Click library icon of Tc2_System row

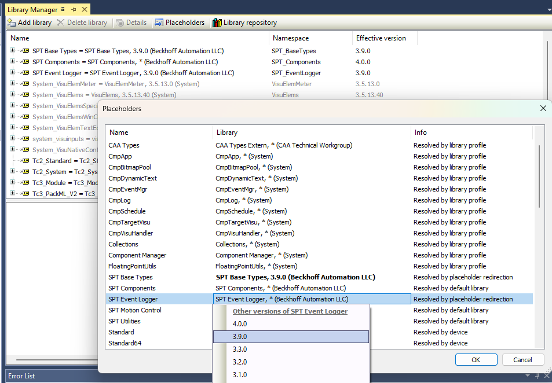[x=25, y=172]
